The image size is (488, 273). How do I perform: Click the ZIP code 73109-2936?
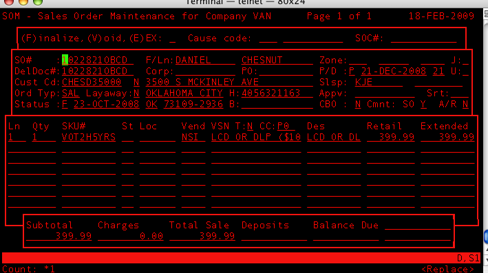pos(193,104)
